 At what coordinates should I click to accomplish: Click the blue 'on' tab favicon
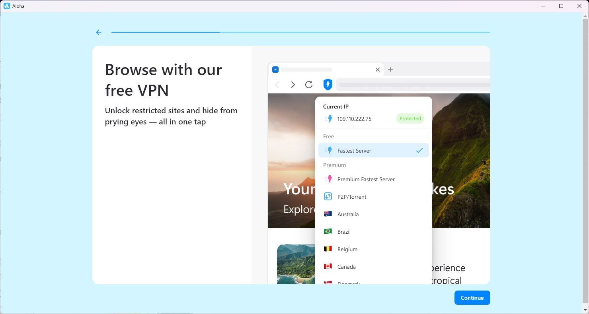[x=275, y=70]
